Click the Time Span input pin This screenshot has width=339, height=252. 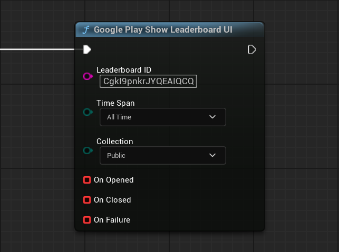click(88, 112)
